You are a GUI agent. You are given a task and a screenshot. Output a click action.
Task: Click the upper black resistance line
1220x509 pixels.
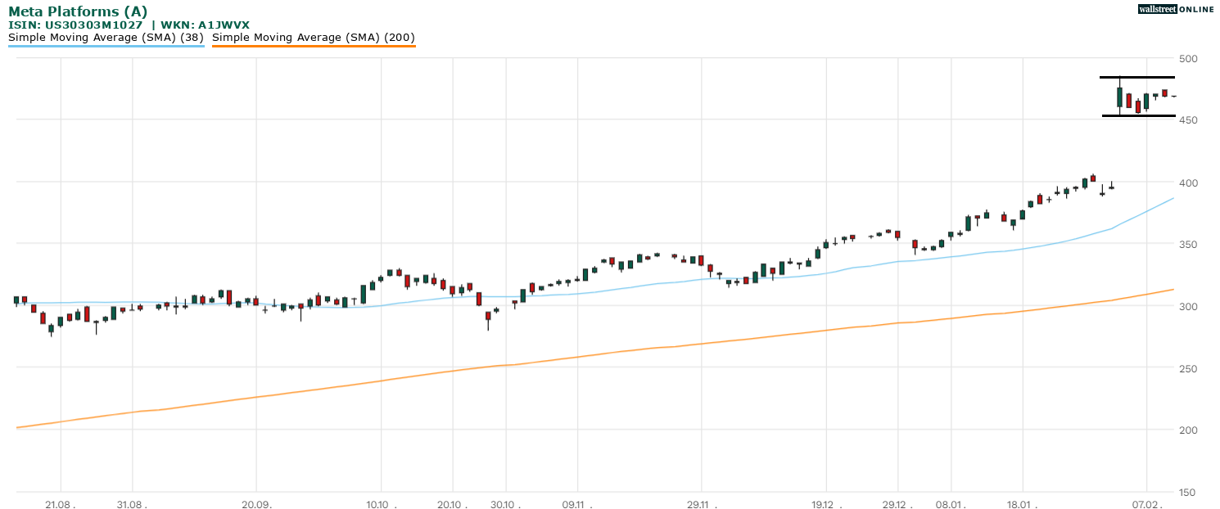tap(1137, 78)
